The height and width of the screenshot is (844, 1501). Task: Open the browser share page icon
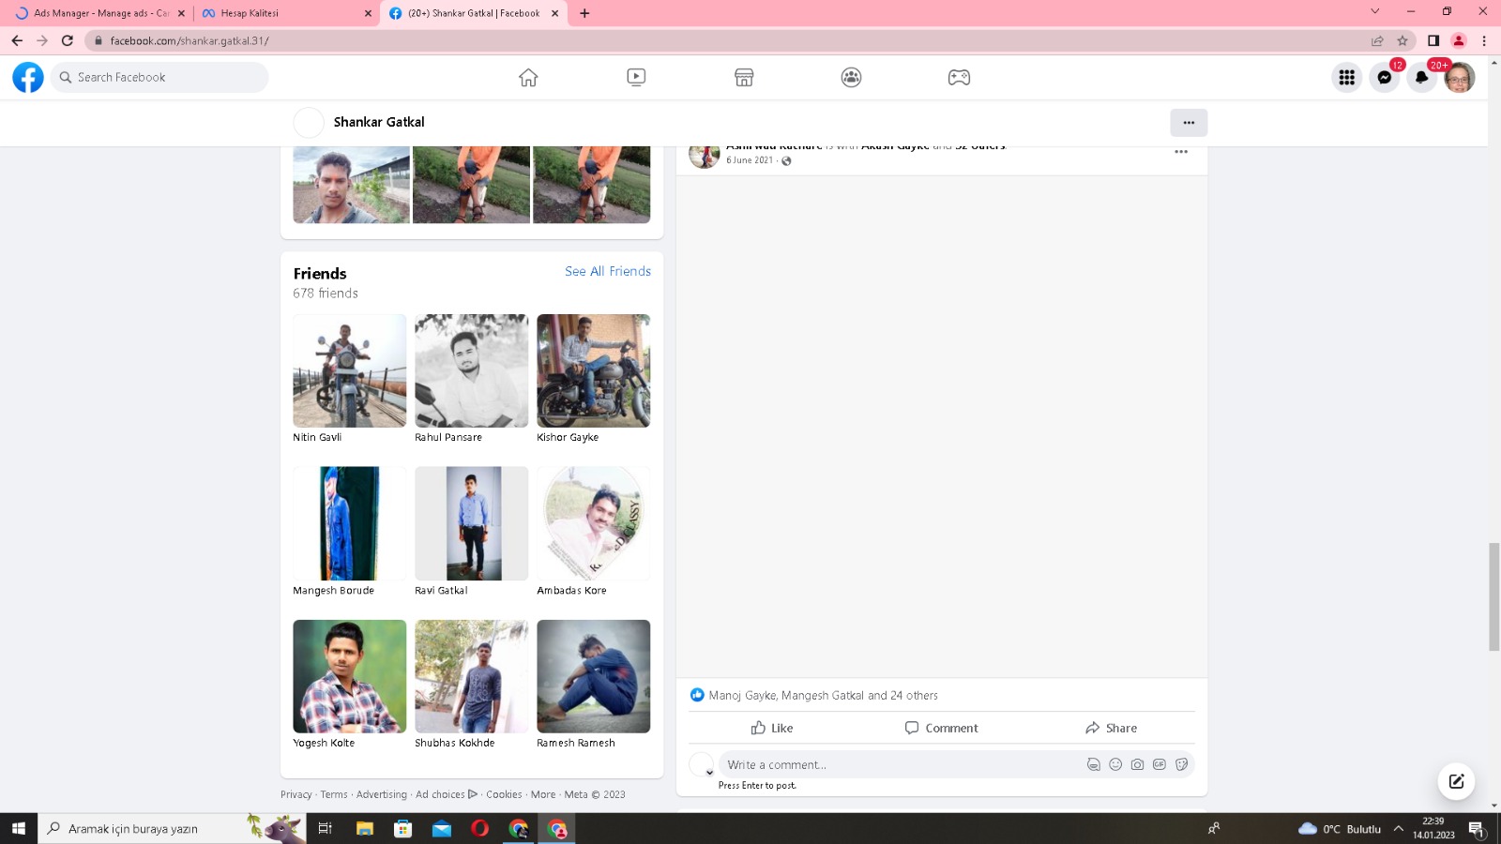1377,40
